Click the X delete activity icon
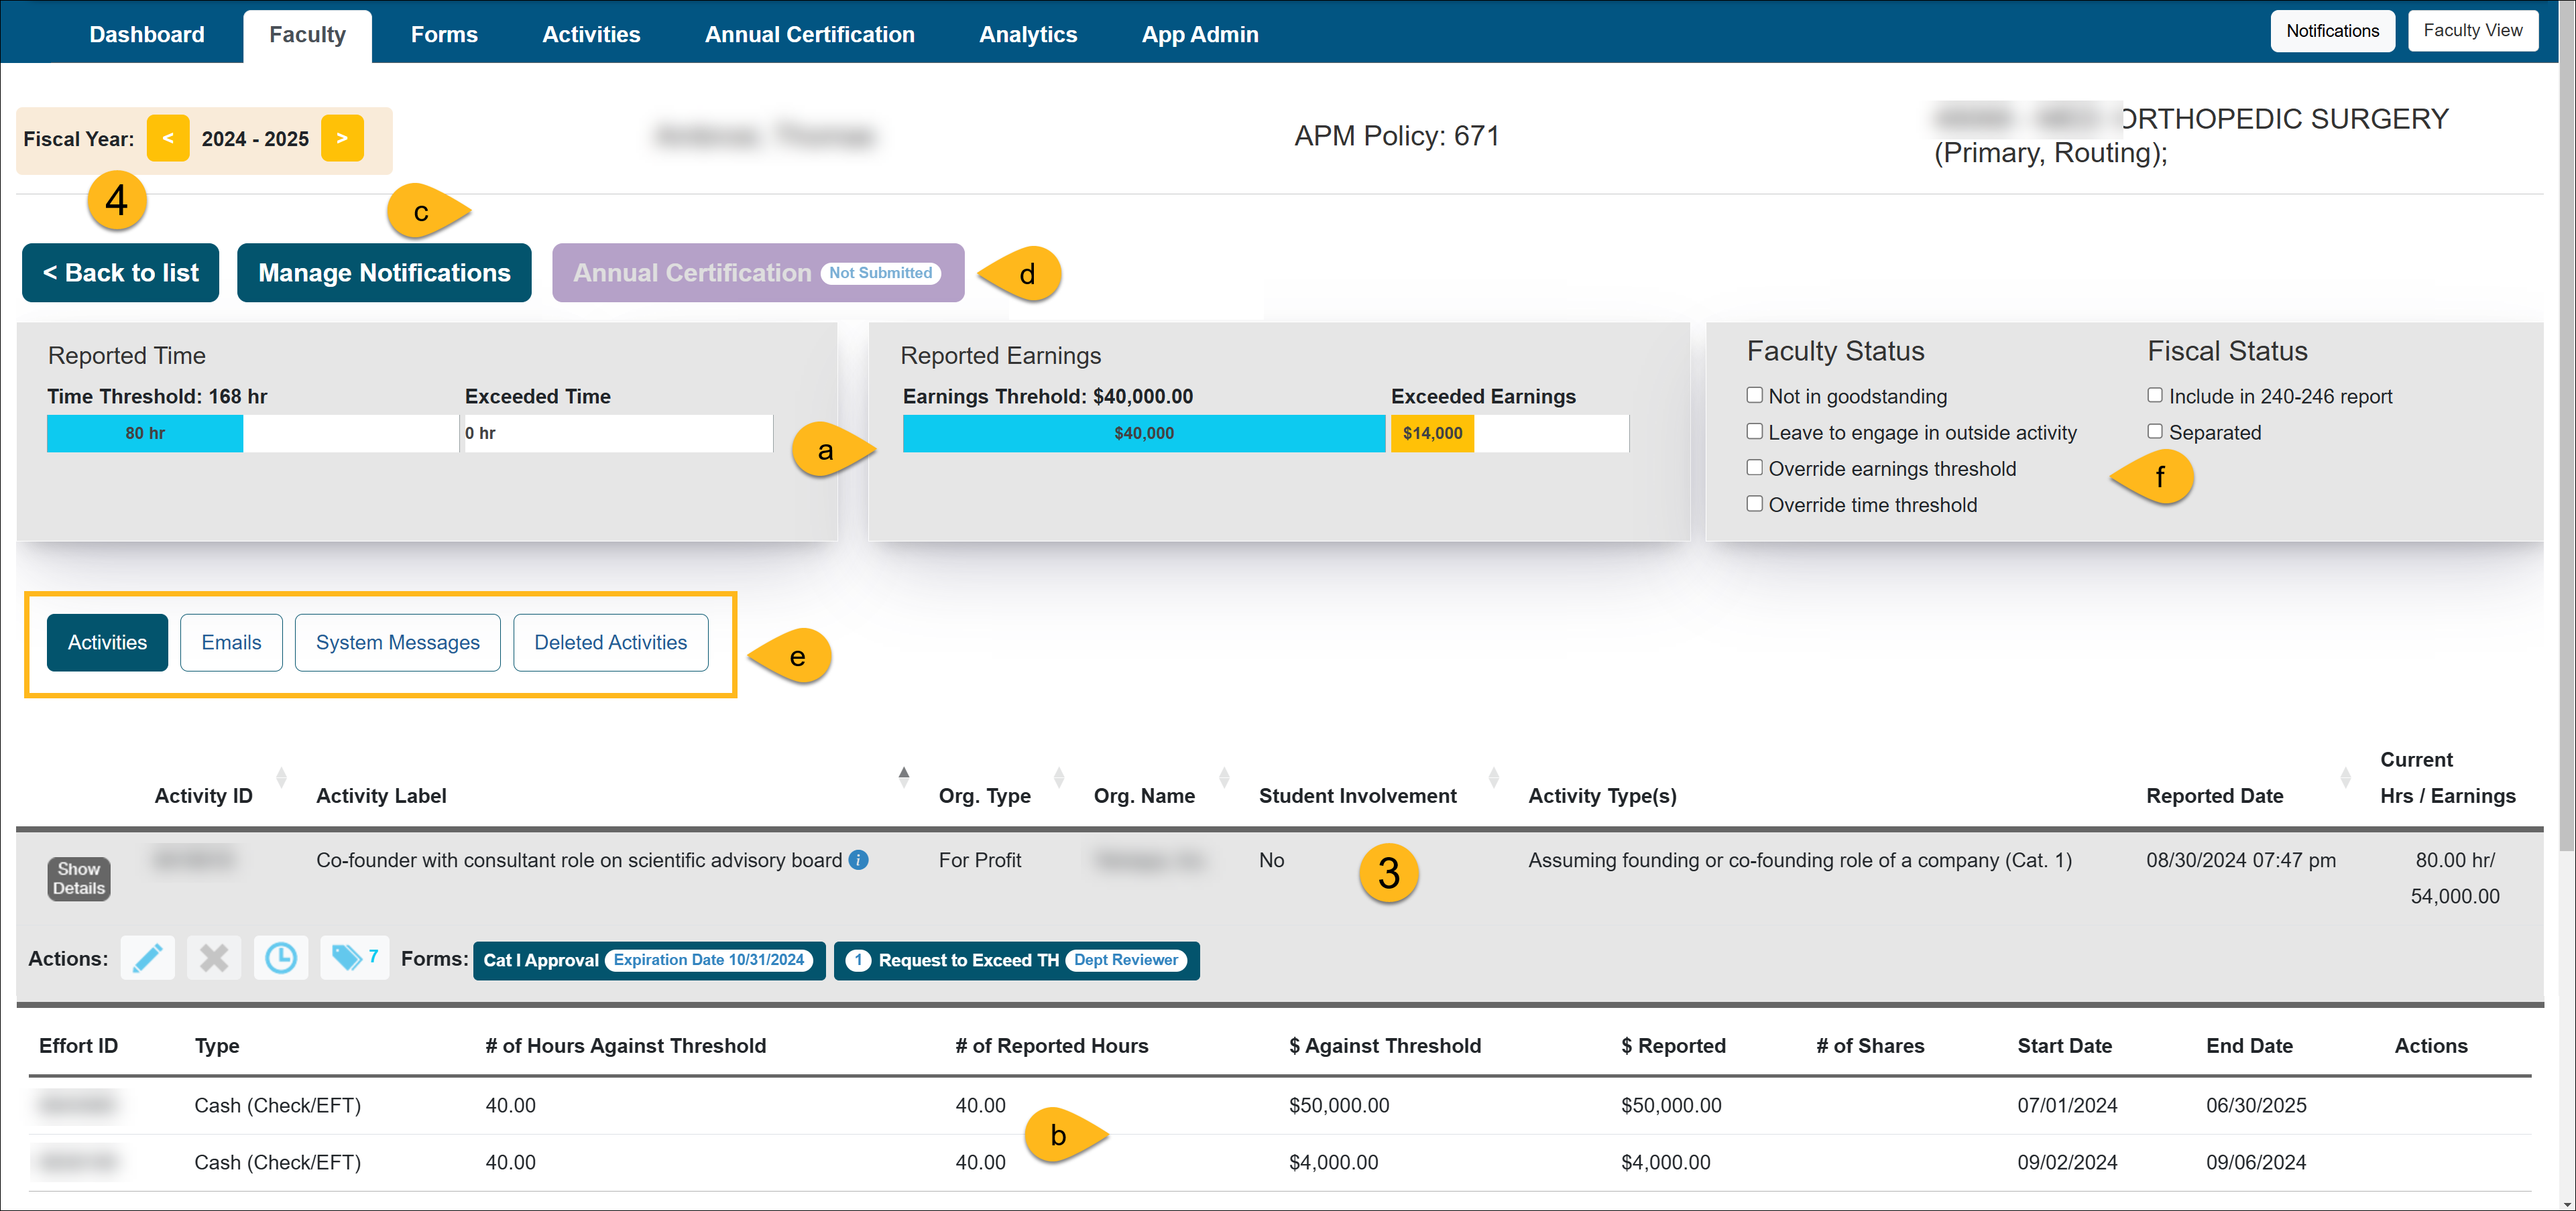 (x=213, y=958)
